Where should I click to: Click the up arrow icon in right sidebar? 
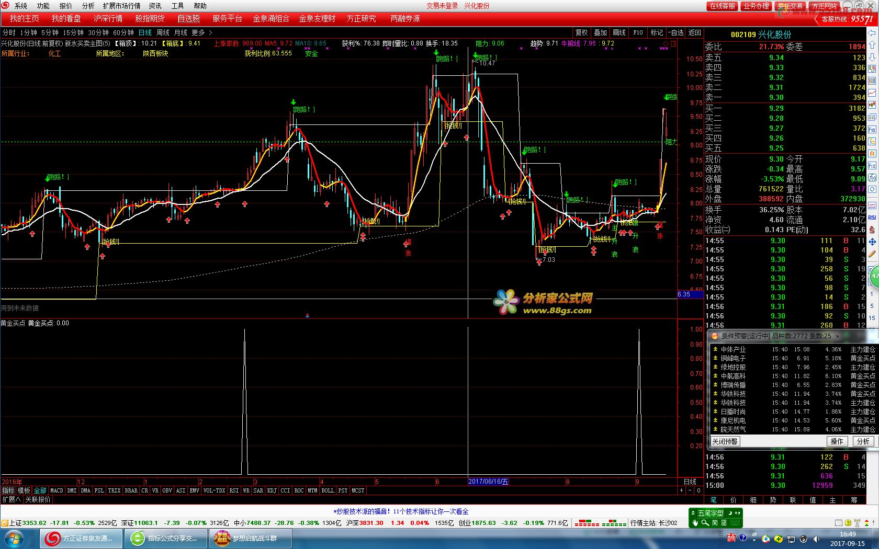pos(872,44)
